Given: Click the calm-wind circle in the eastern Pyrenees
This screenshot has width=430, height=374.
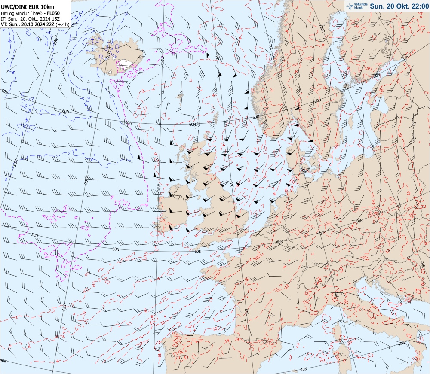Looking at the screenshot, I should tap(264, 341).
